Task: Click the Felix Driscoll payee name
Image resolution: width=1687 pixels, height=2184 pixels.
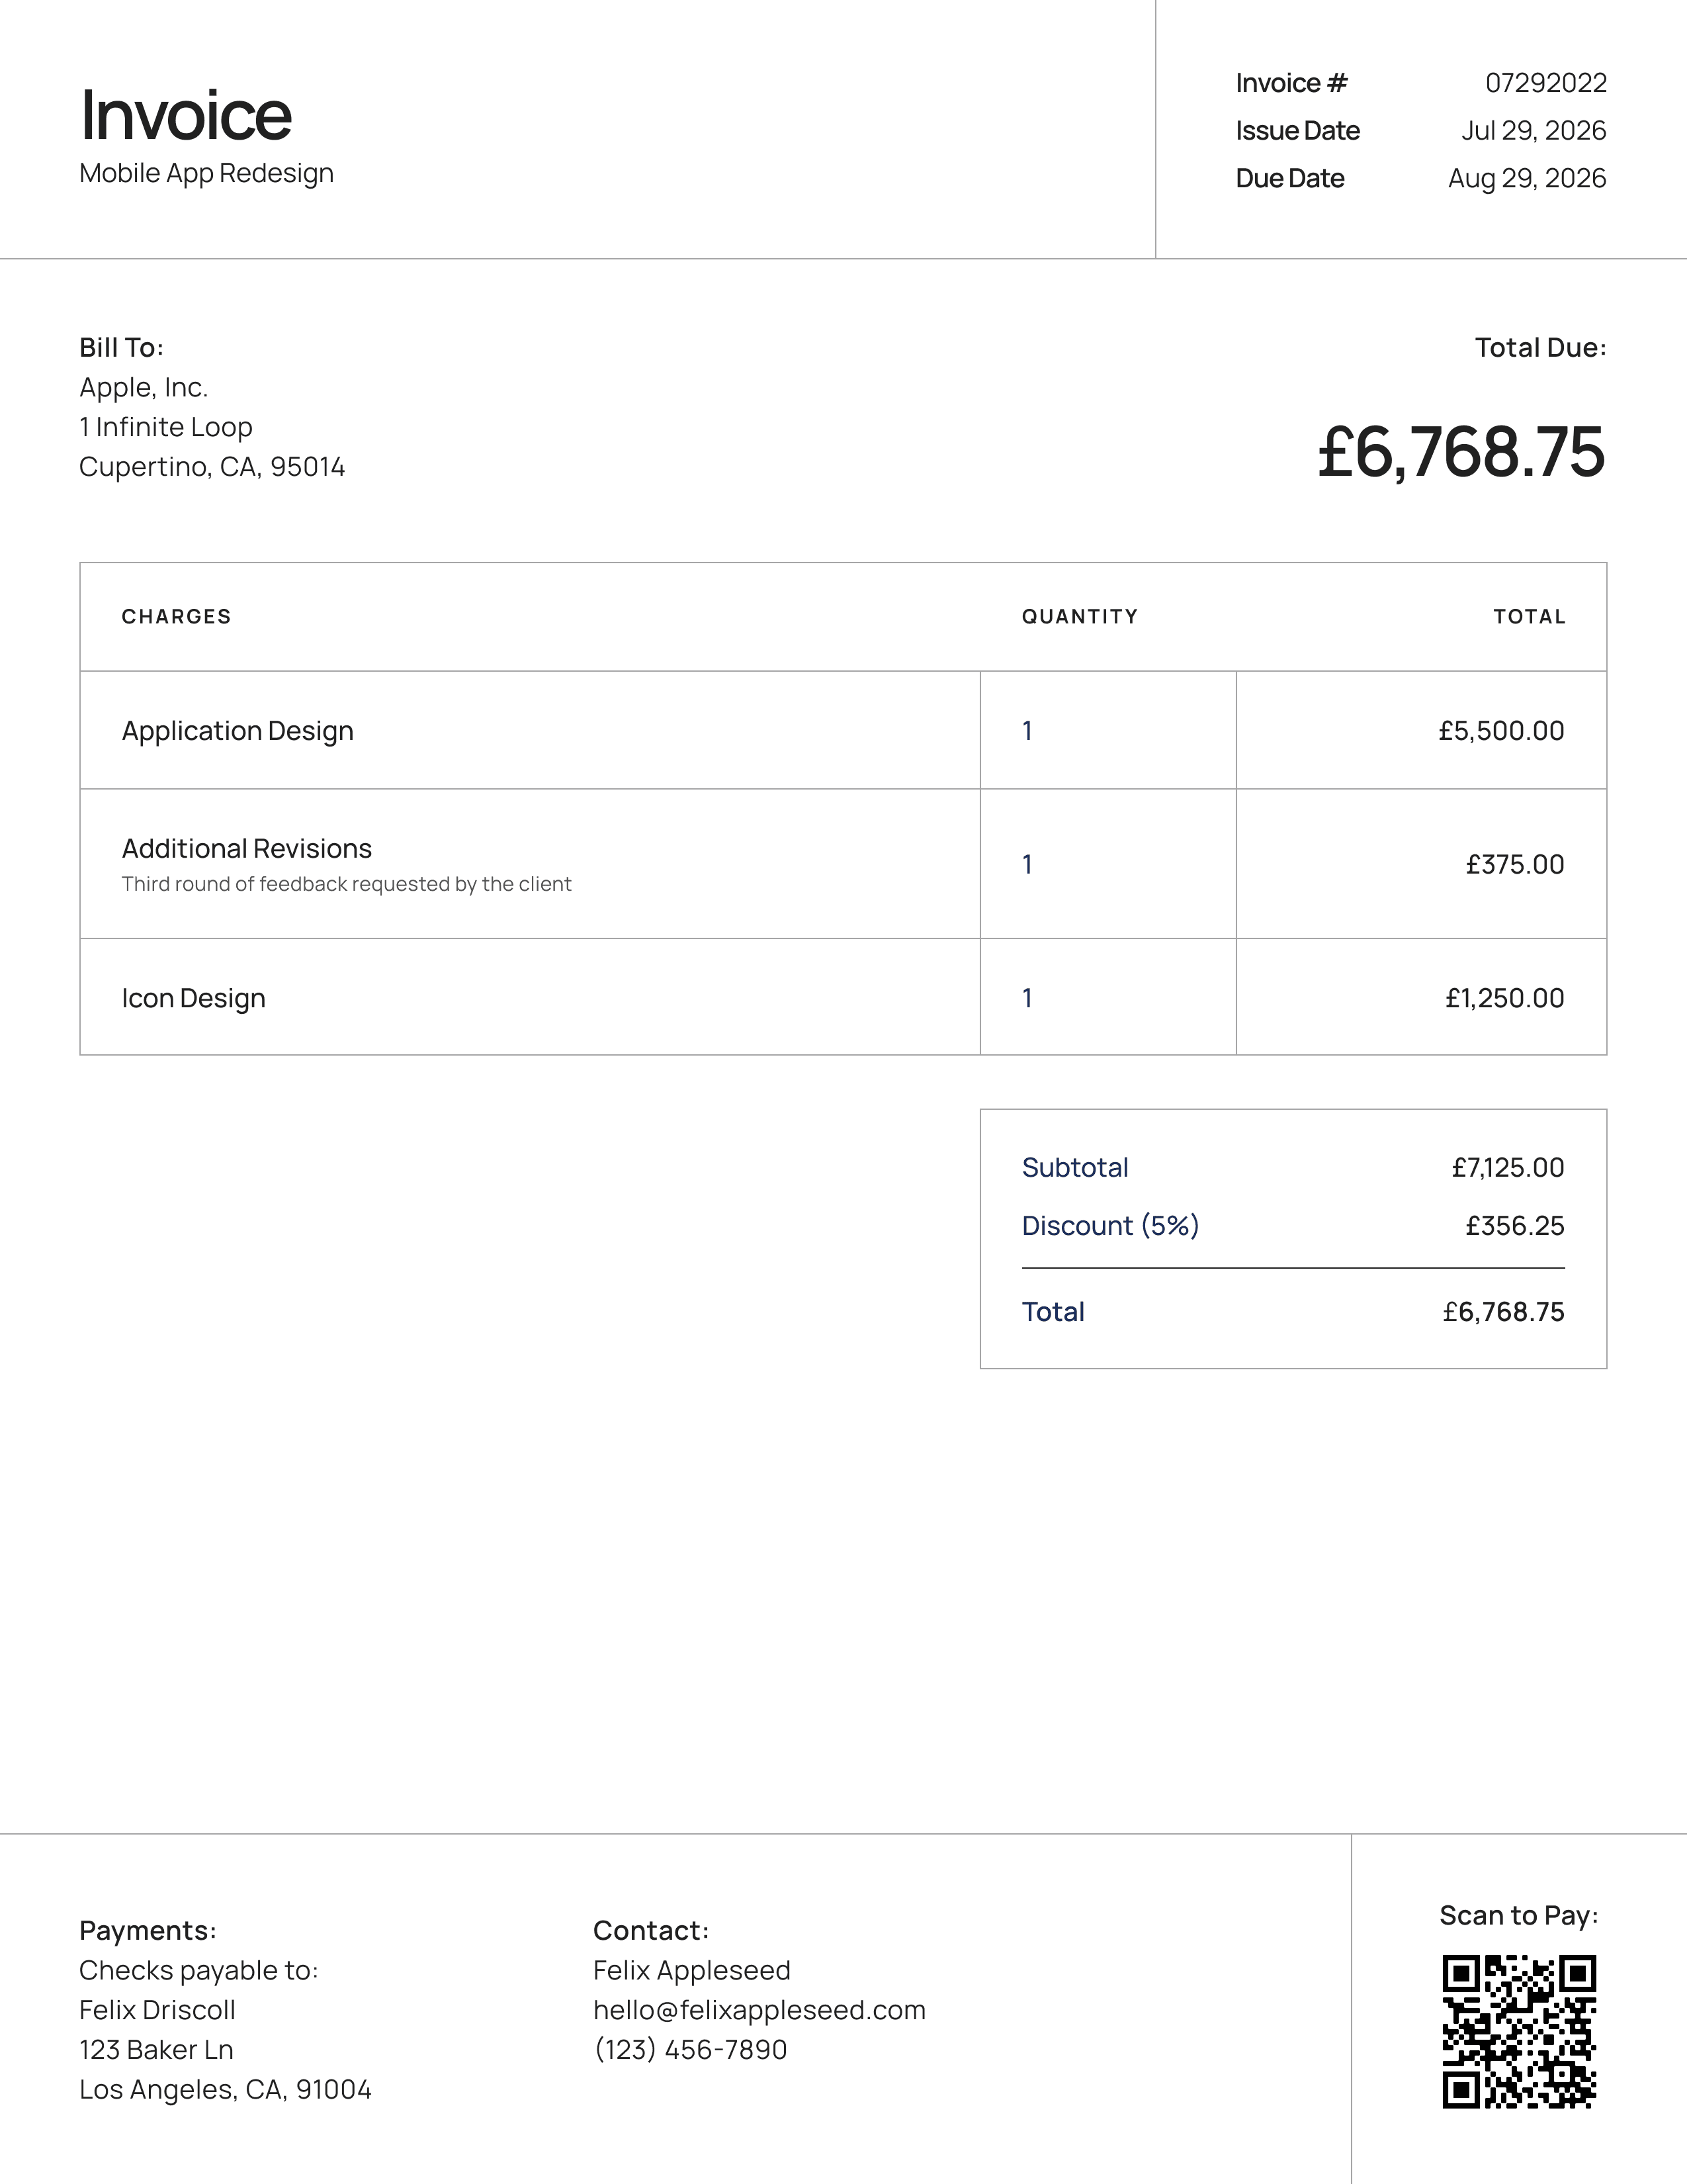Action: (157, 2010)
